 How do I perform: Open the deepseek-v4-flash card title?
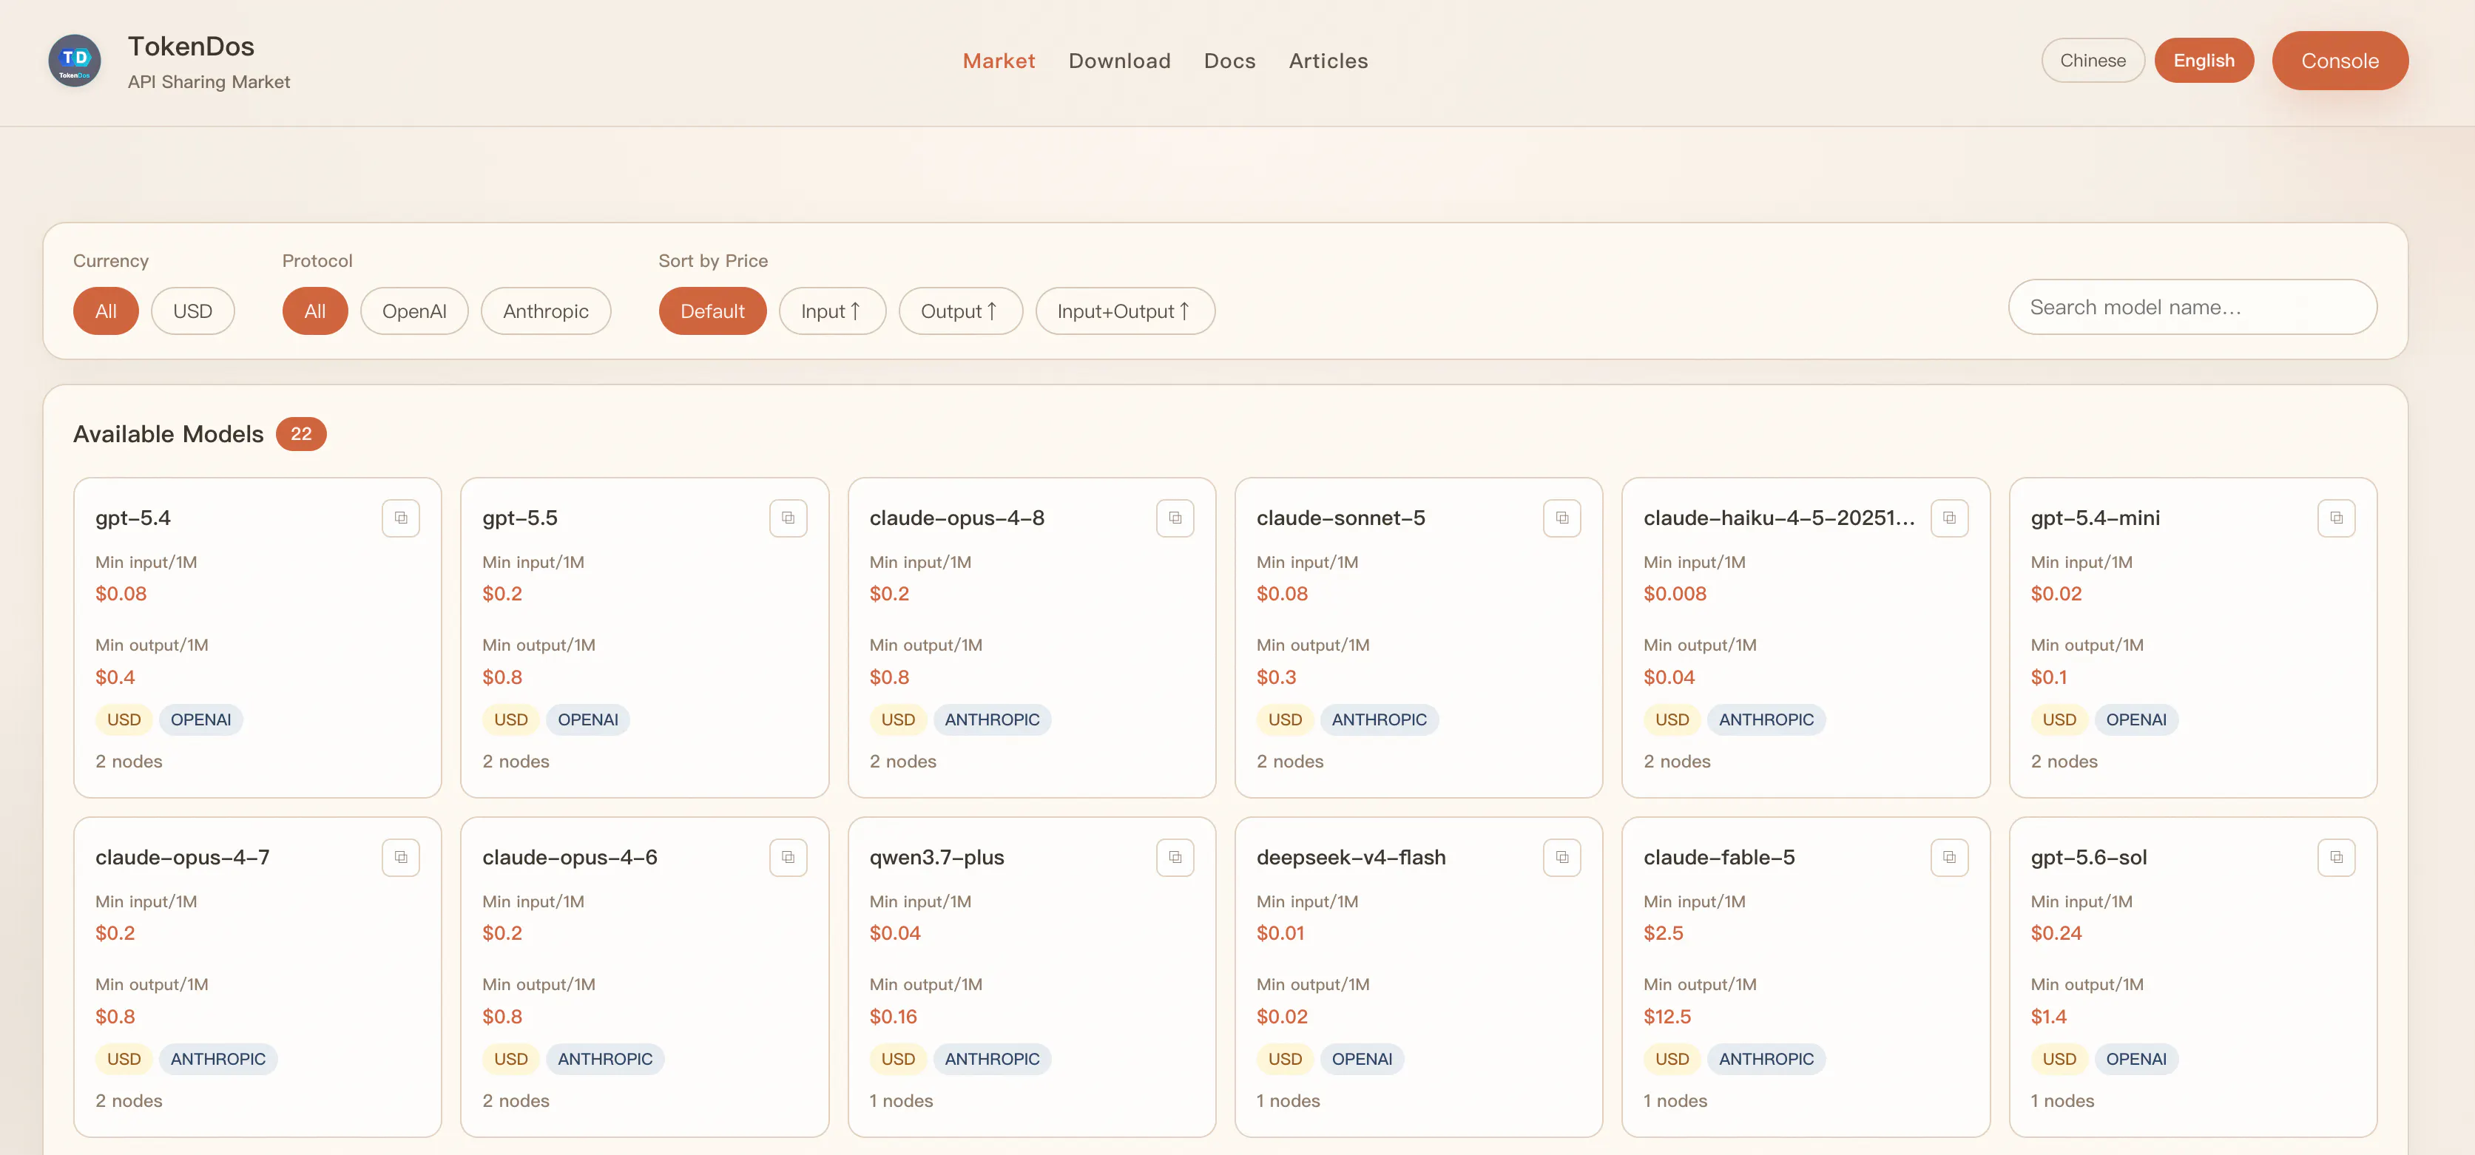coord(1351,857)
